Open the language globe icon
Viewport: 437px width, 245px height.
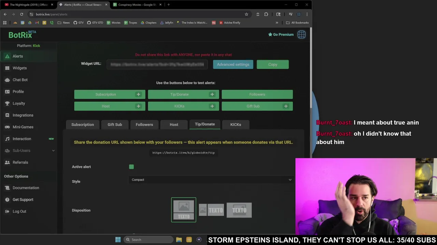(x=301, y=34)
